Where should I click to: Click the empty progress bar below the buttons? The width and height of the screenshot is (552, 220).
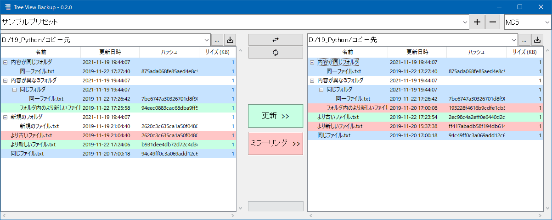tap(276, 206)
